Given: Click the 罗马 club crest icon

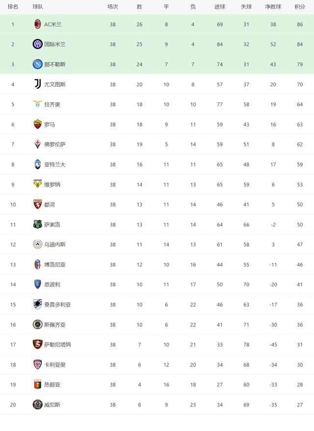Looking at the screenshot, I should click(x=38, y=125).
